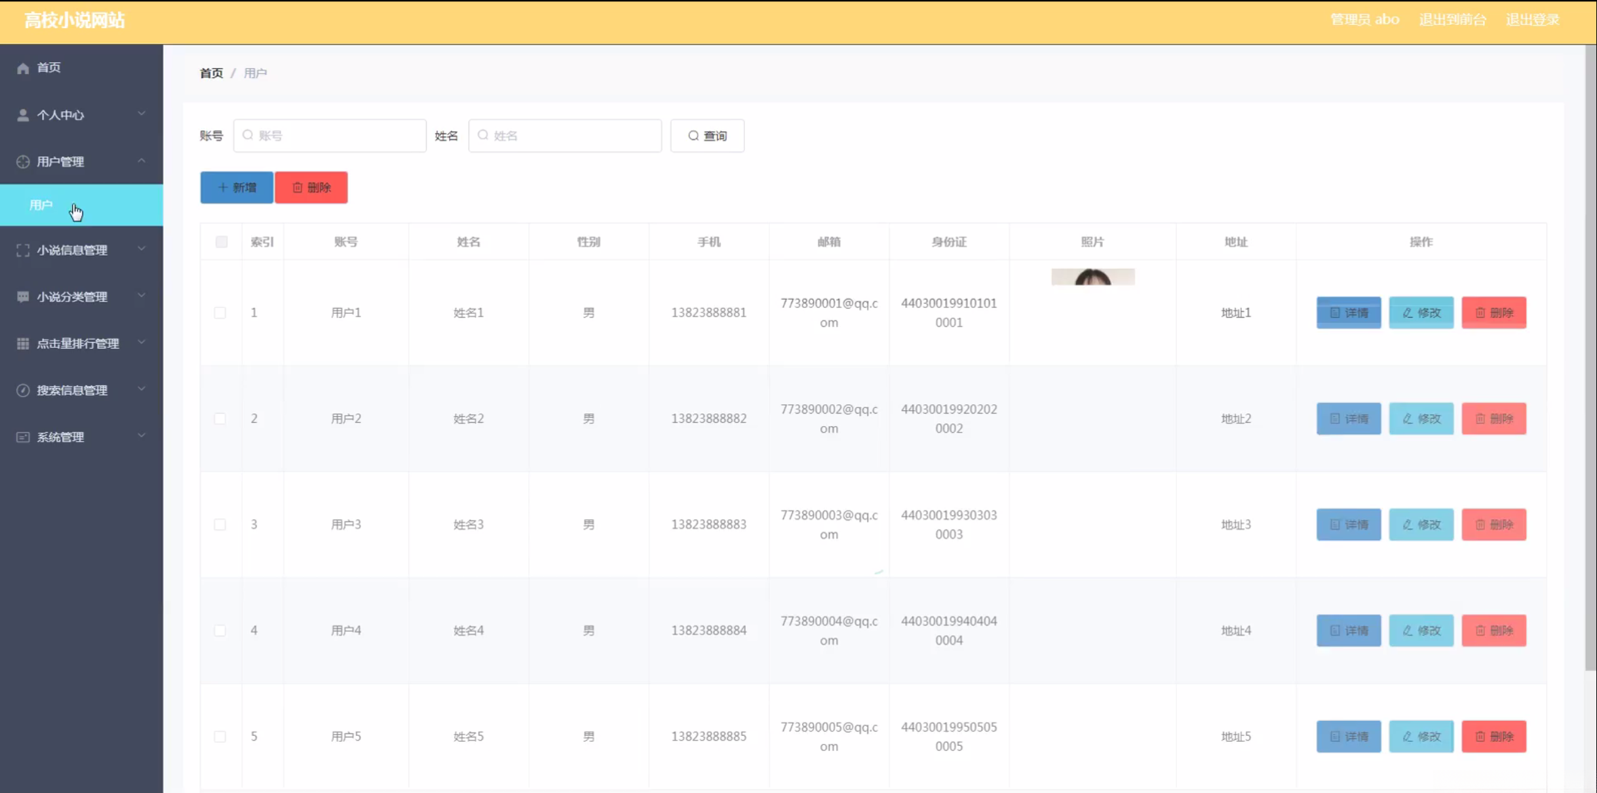This screenshot has height=793, width=1597.
Task: Click the 小说分类管理 sidebar icon
Action: tap(23, 297)
